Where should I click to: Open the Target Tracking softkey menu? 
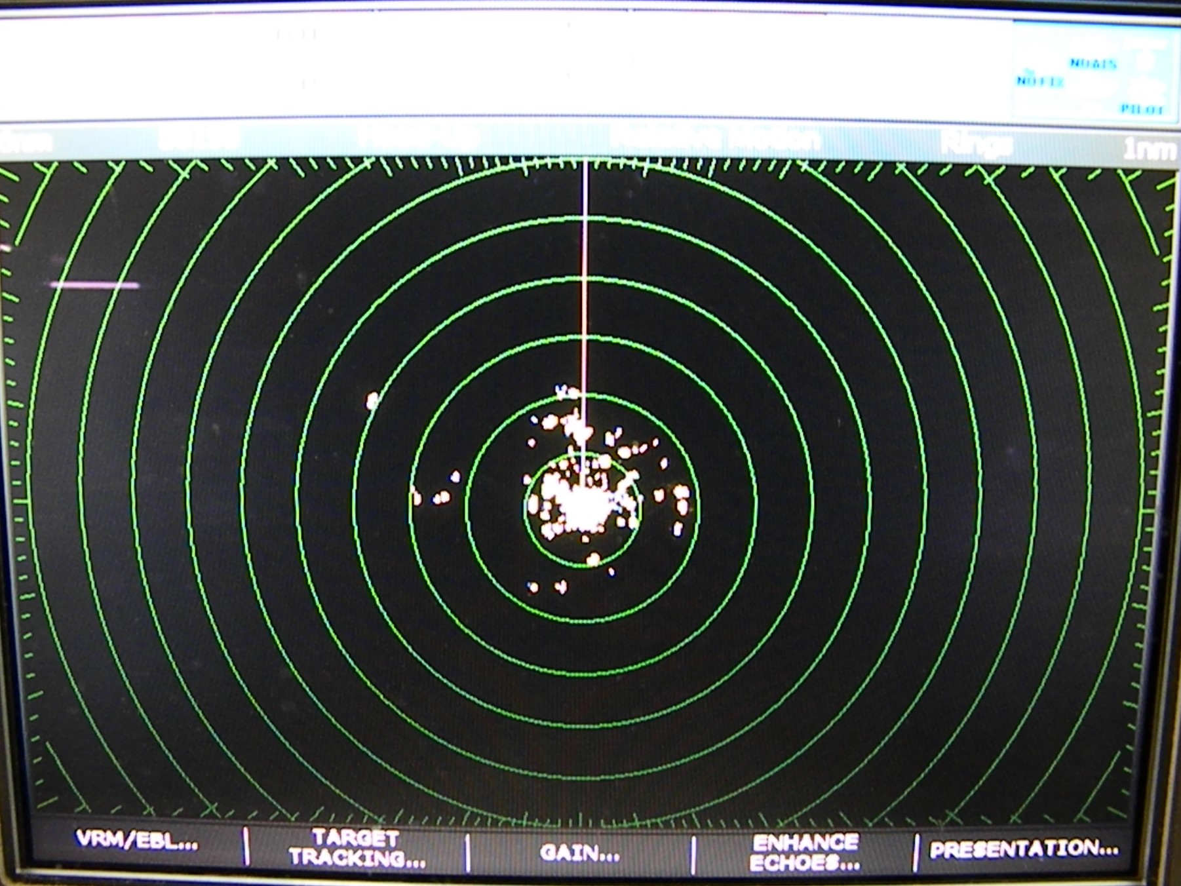(x=357, y=848)
